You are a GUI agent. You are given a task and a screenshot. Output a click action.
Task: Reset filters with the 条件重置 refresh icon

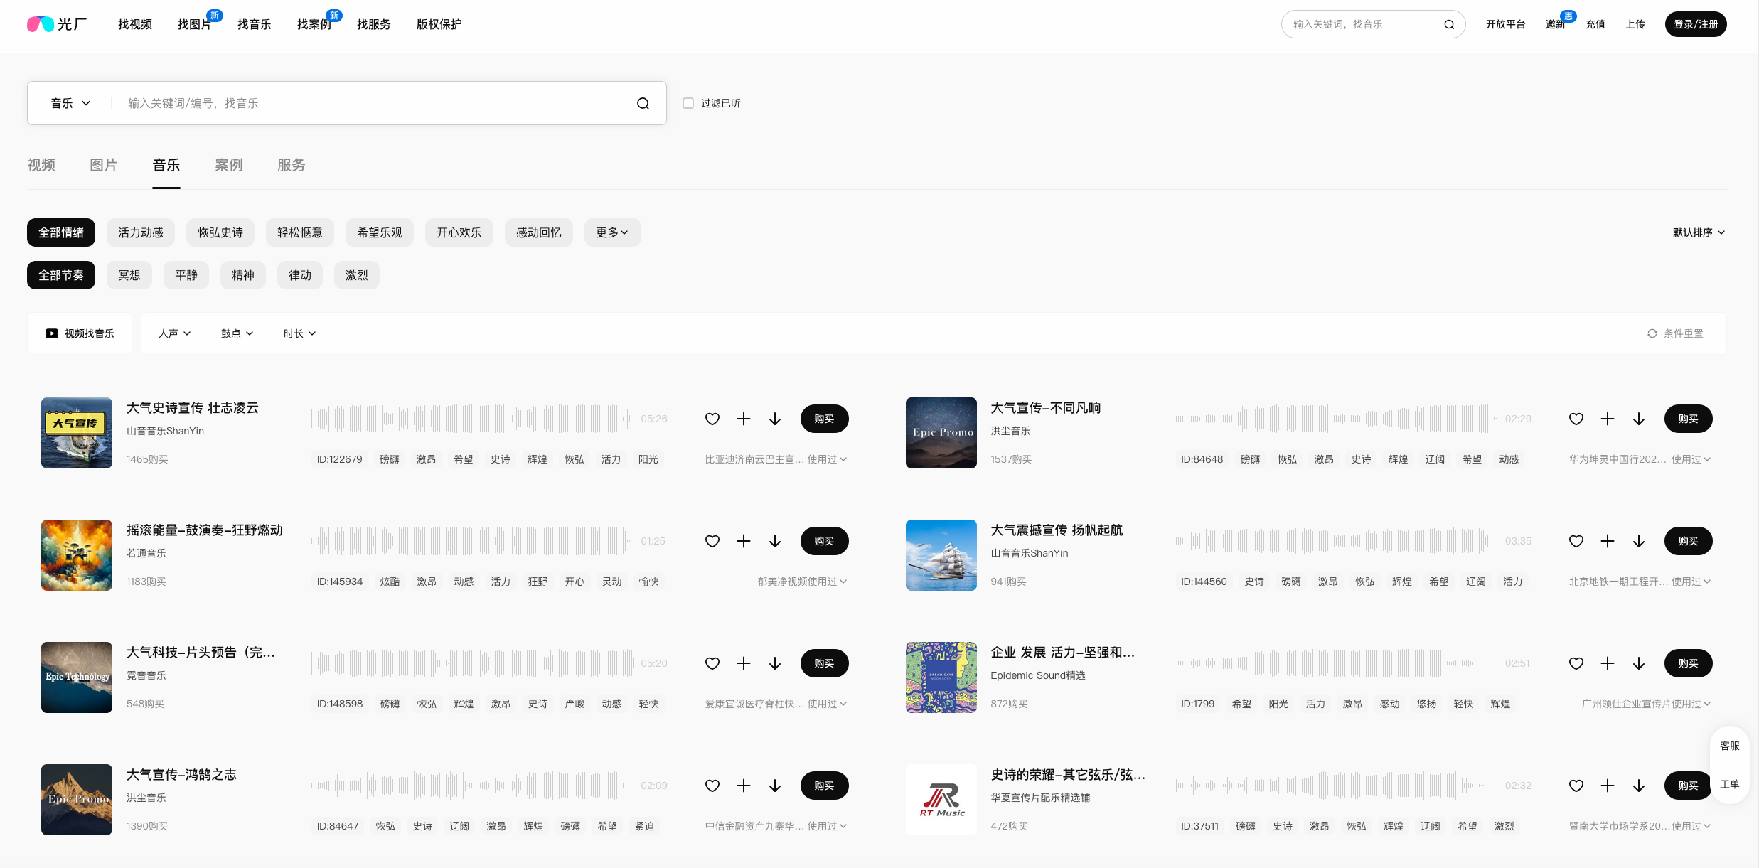[x=1652, y=333]
